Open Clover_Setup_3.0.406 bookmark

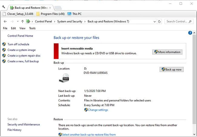click(18, 14)
